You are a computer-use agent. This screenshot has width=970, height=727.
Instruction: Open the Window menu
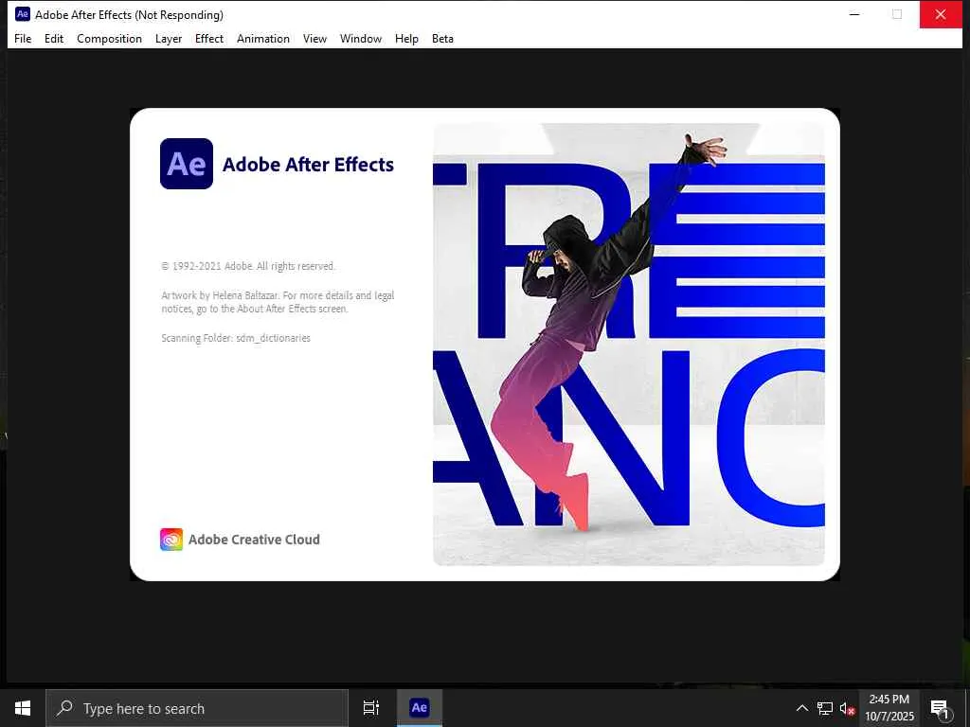[x=361, y=38]
